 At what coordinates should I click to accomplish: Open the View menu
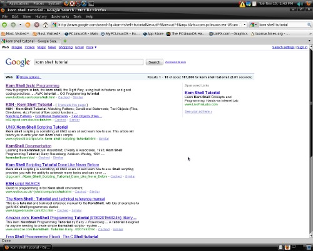[x=27, y=16]
